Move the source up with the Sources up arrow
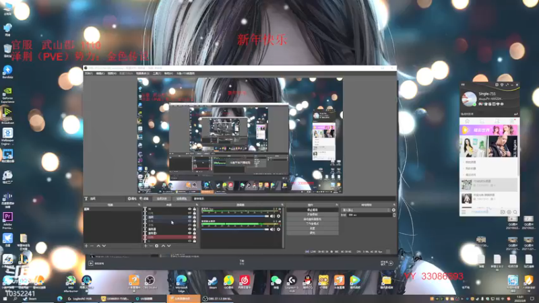Image resolution: width=539 pixels, height=303 pixels. pos(163,246)
